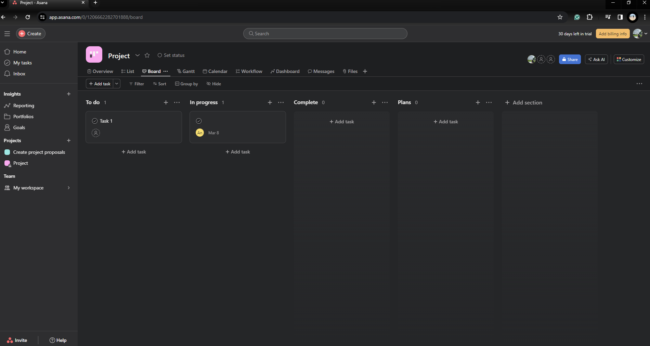Assign Task 1 via assignee icon
This screenshot has height=346, width=650.
96,133
